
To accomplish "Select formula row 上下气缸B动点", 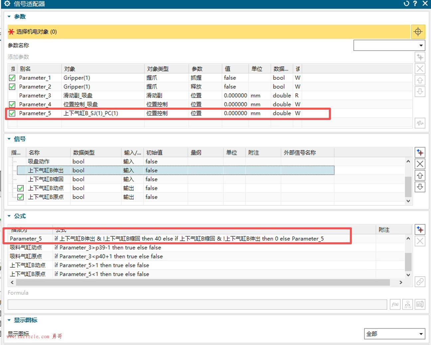I will [x=206, y=265].
